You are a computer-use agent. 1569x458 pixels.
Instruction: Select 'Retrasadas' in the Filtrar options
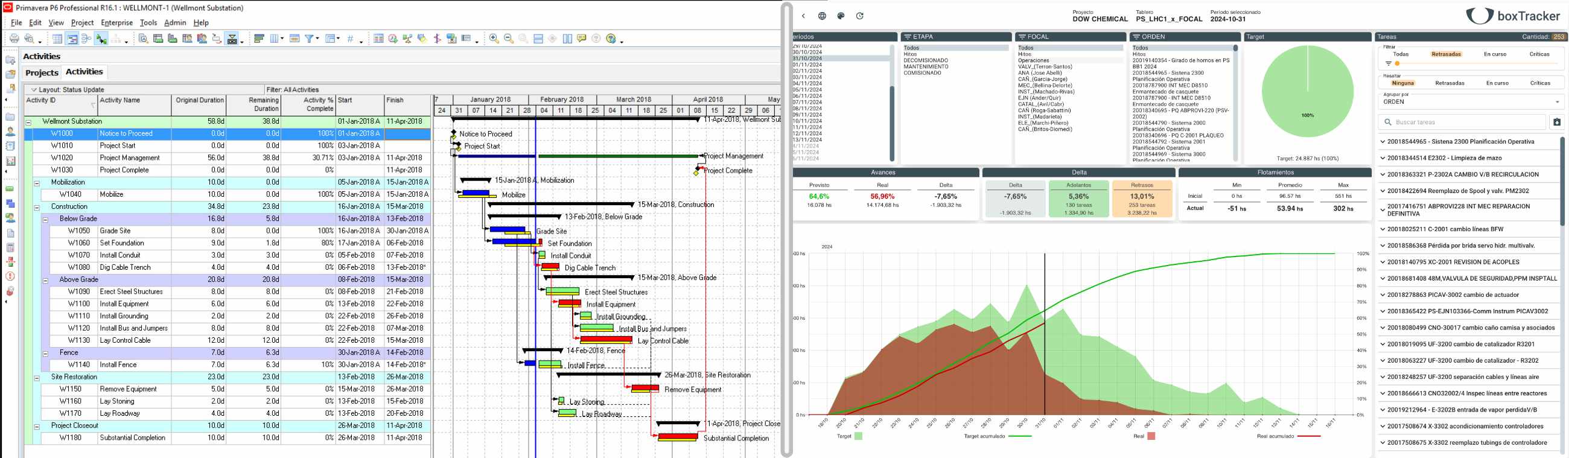point(1446,54)
